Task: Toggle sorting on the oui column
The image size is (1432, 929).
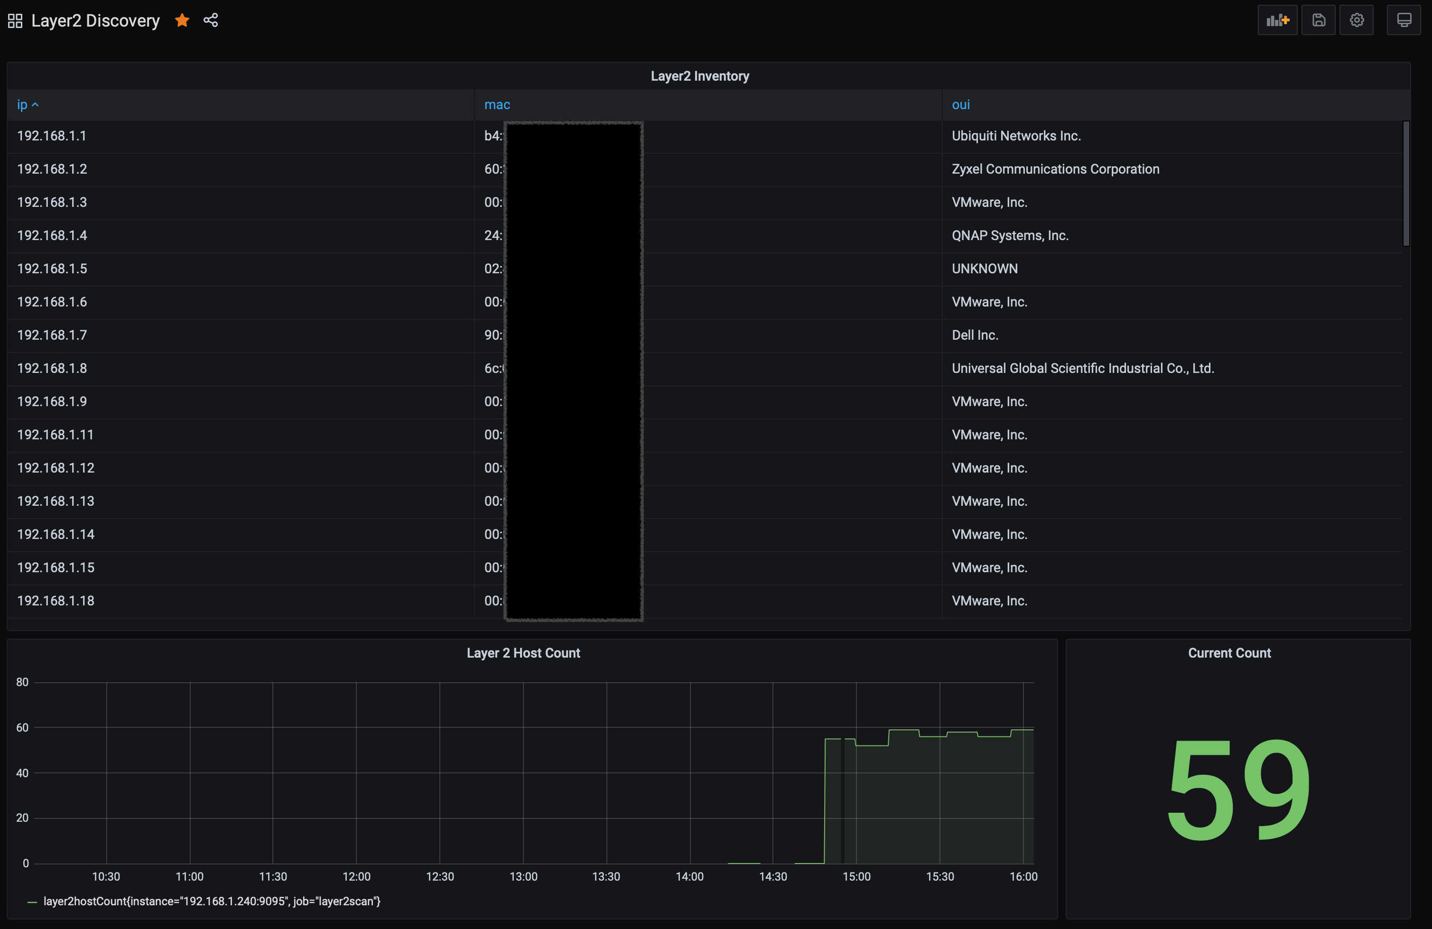Action: click(960, 105)
